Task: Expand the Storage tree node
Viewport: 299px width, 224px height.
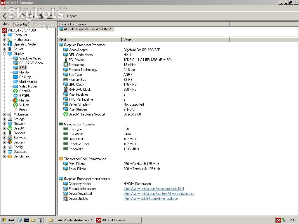Action: coord(5,119)
